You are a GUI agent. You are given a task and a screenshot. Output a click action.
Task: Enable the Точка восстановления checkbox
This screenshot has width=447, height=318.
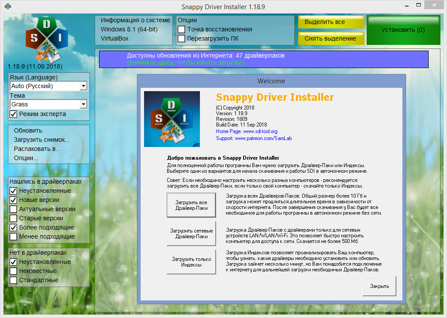pos(181,29)
